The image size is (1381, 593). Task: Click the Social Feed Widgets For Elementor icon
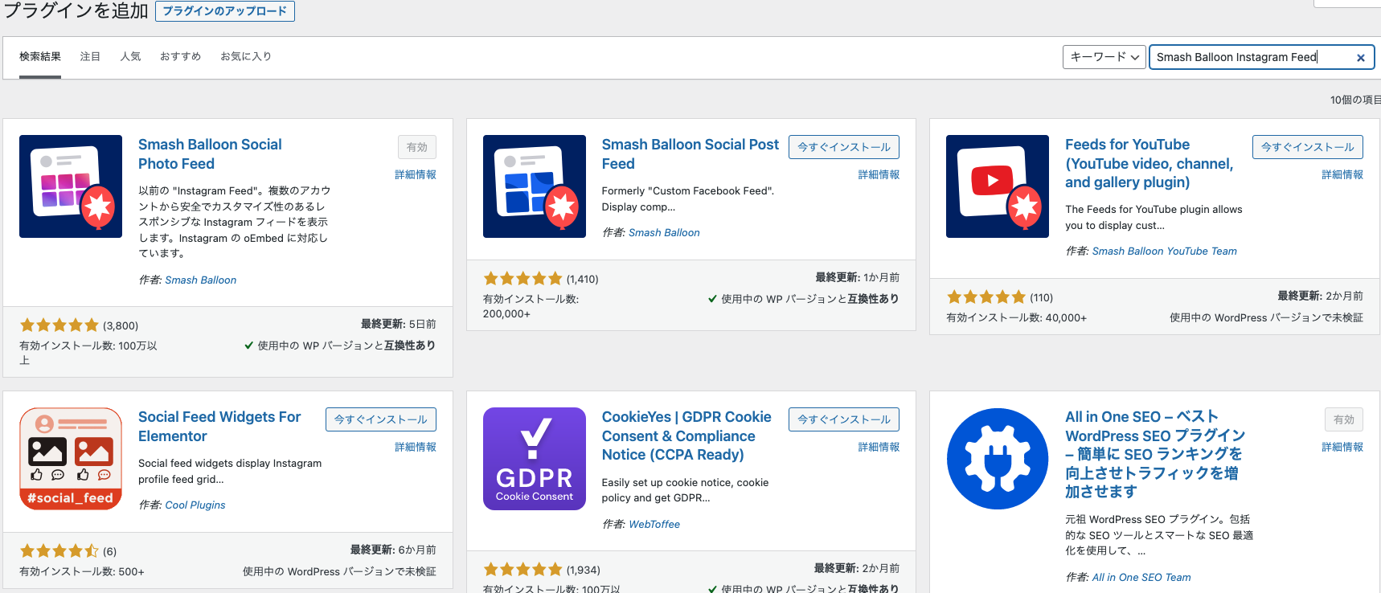coord(71,459)
